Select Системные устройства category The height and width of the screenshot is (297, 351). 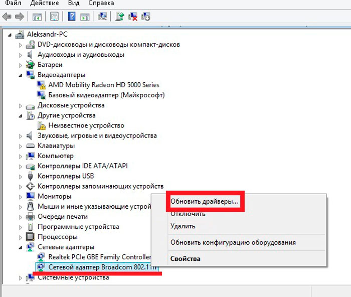73,277
